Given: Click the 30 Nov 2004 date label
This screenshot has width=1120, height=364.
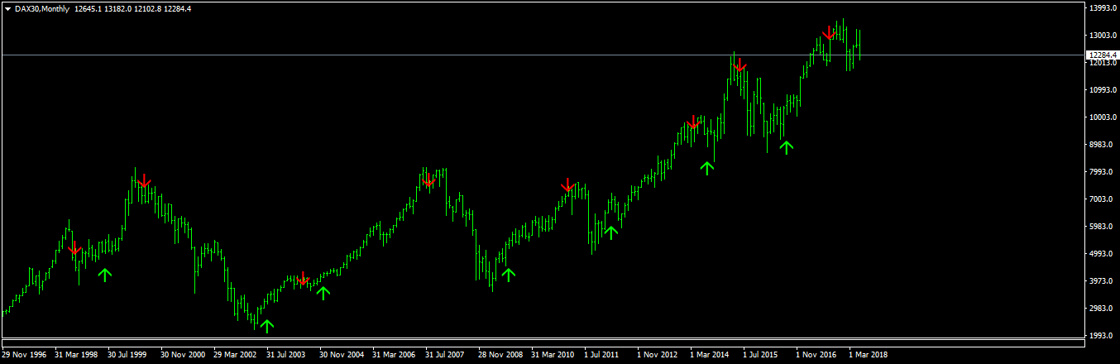Looking at the screenshot, I should point(341,354).
